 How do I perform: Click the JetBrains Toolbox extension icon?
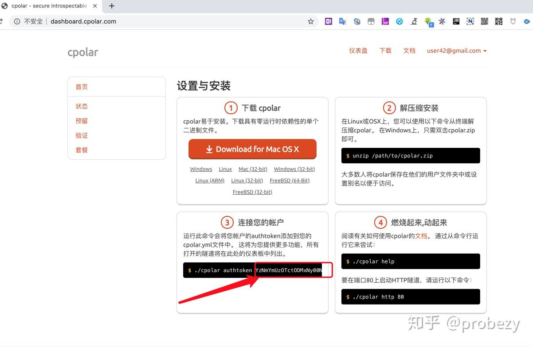click(x=456, y=21)
